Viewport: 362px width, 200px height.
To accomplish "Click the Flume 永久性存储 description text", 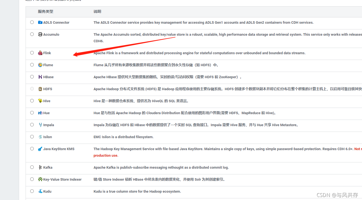I will [156, 65].
